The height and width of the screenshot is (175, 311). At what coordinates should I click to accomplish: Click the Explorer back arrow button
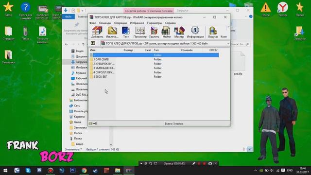(x=67, y=44)
